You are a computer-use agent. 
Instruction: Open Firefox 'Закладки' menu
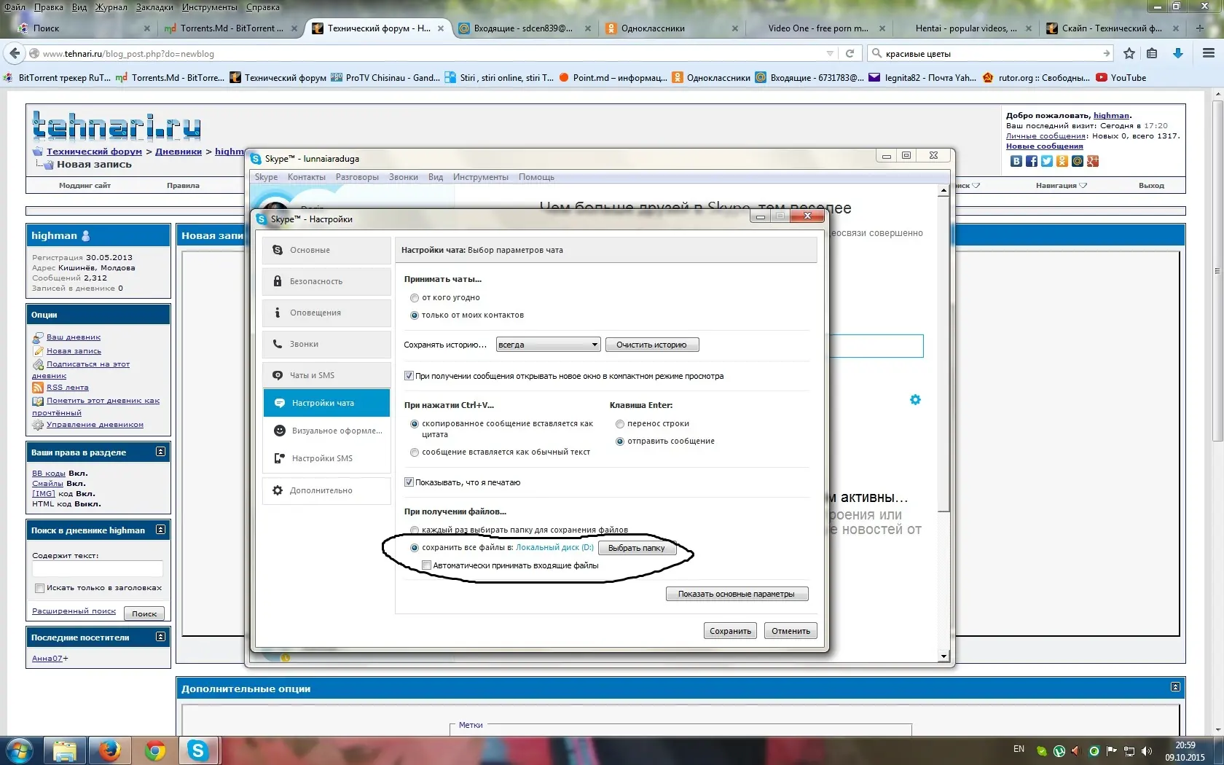[x=154, y=7]
